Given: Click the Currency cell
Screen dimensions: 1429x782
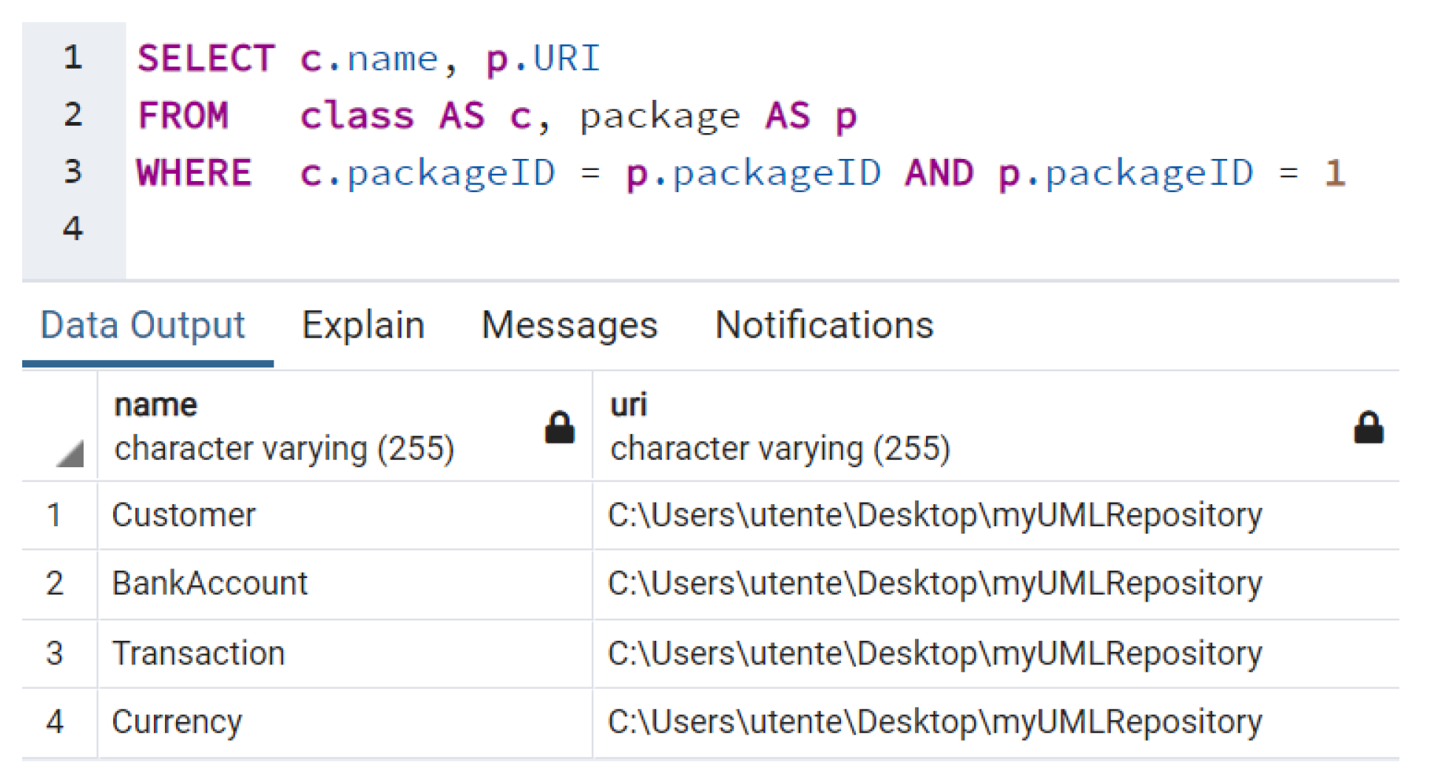Looking at the screenshot, I should 177,721.
